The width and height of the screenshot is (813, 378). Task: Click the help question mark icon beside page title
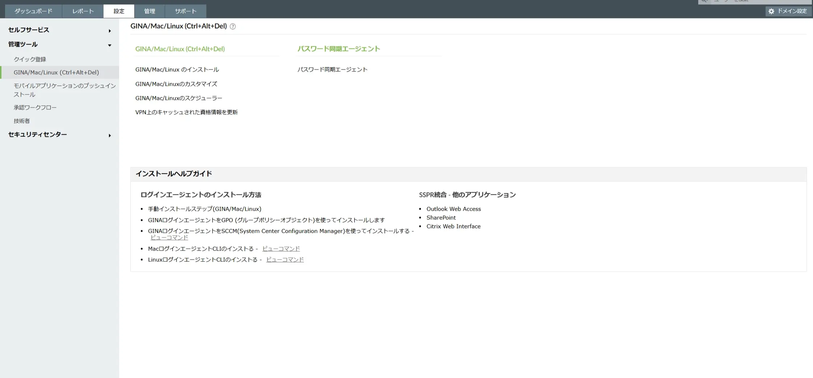(x=233, y=26)
